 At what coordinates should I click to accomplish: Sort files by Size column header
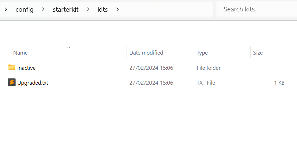point(258,53)
